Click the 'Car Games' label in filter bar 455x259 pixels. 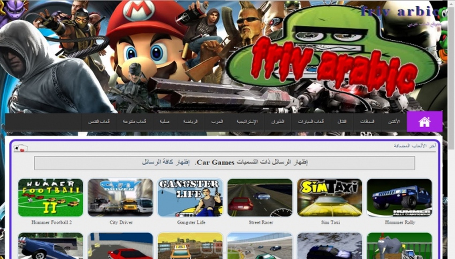tap(216, 162)
